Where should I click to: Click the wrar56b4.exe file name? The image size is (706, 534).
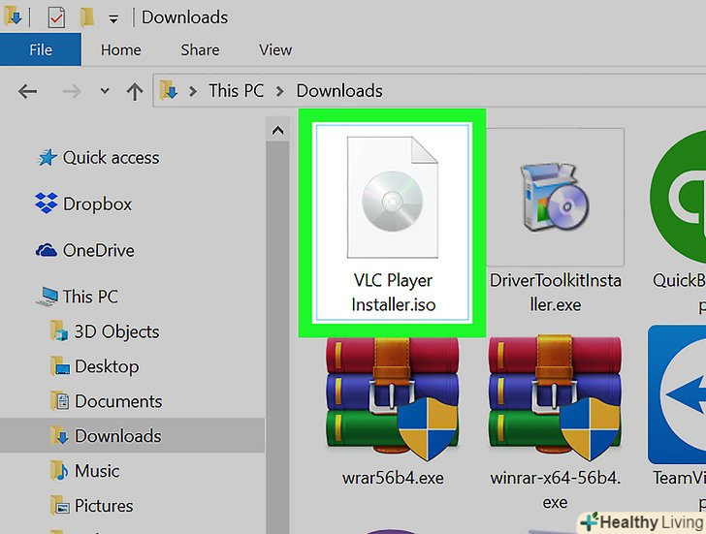[393, 478]
